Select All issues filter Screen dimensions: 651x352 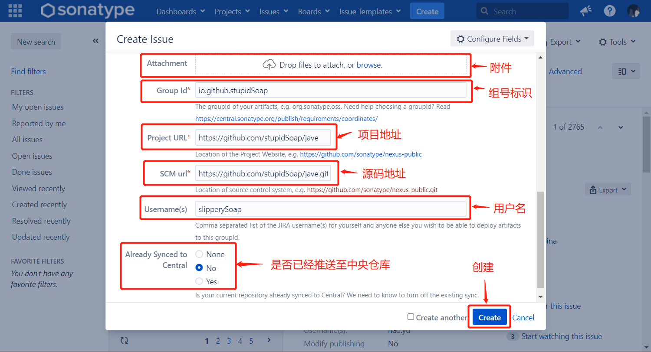pos(27,140)
